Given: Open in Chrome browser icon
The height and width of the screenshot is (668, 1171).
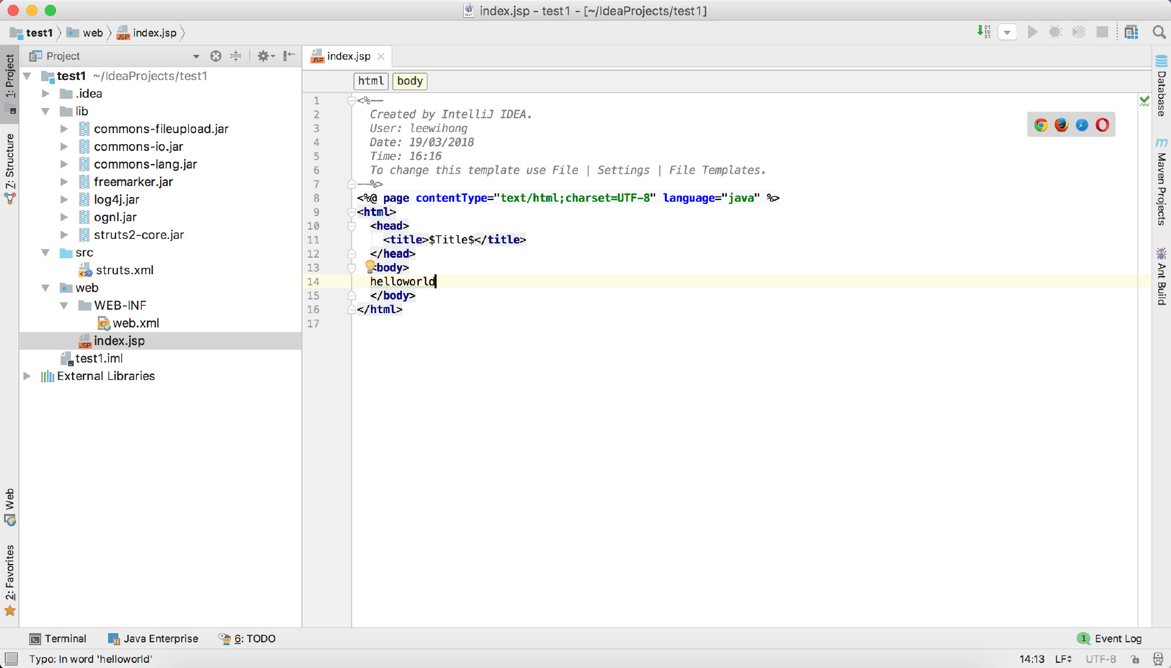Looking at the screenshot, I should (x=1041, y=125).
